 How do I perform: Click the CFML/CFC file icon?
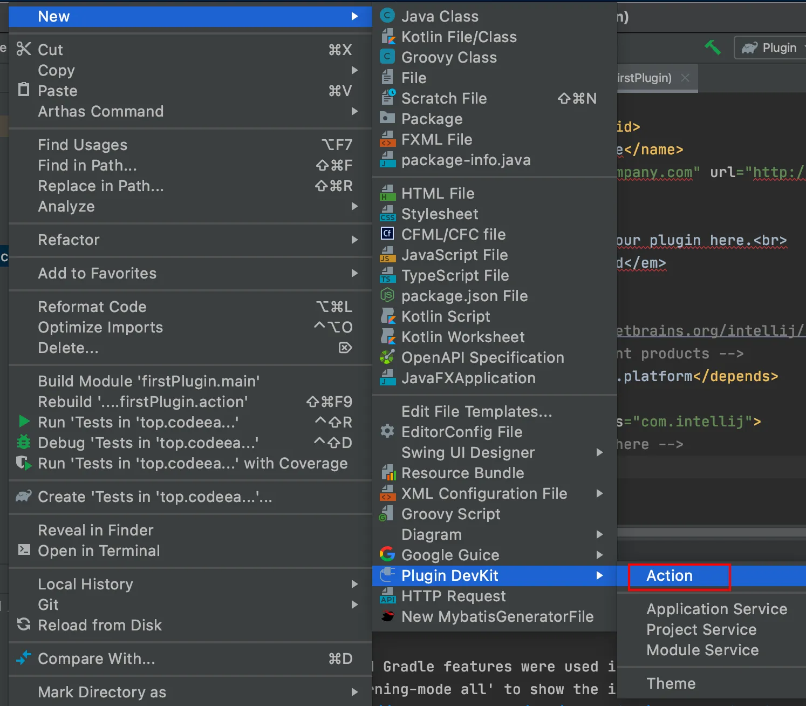click(387, 233)
